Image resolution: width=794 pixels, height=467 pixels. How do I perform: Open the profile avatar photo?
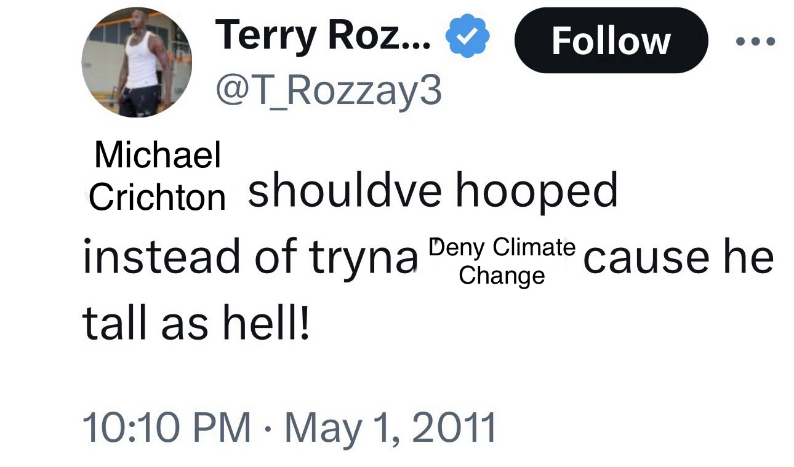point(137,63)
